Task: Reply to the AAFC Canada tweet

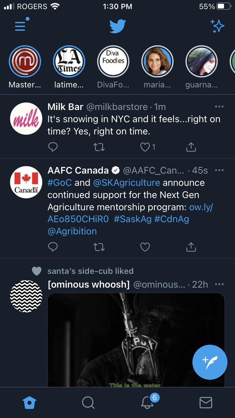Action: (53, 247)
